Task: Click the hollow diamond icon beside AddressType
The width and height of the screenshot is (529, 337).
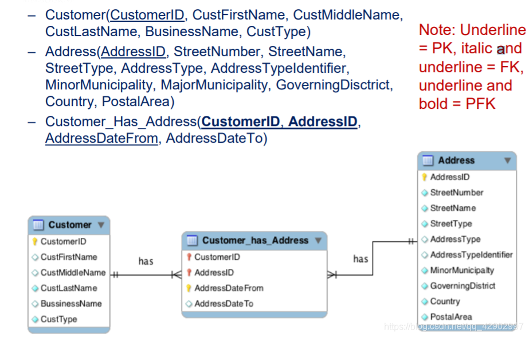Action: click(425, 239)
